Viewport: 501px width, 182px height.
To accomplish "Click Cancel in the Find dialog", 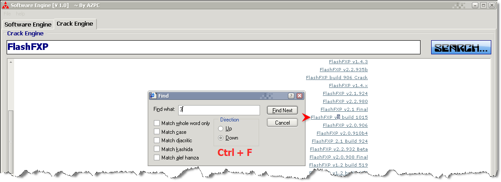I will click(x=282, y=123).
